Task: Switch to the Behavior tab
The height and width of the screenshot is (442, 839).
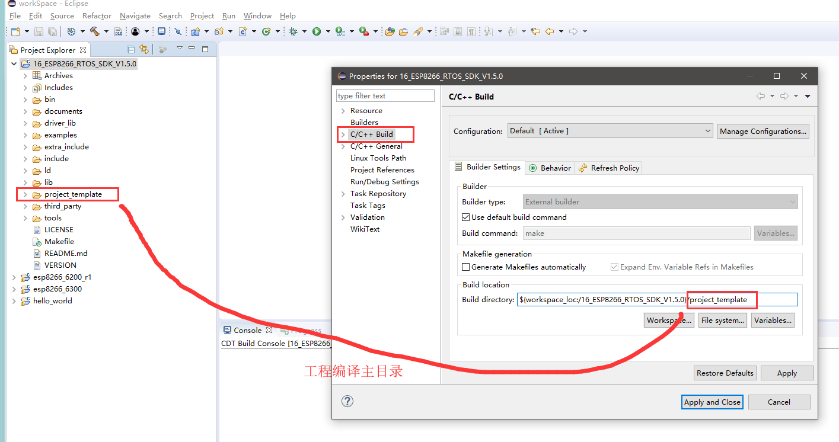Action: [550, 168]
